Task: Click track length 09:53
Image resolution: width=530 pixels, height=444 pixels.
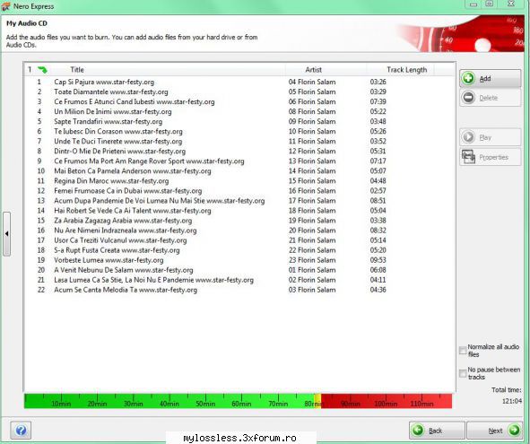Action: click(378, 260)
